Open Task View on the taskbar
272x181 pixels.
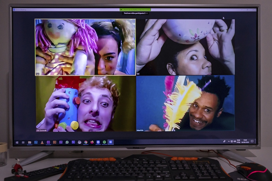point(23,142)
